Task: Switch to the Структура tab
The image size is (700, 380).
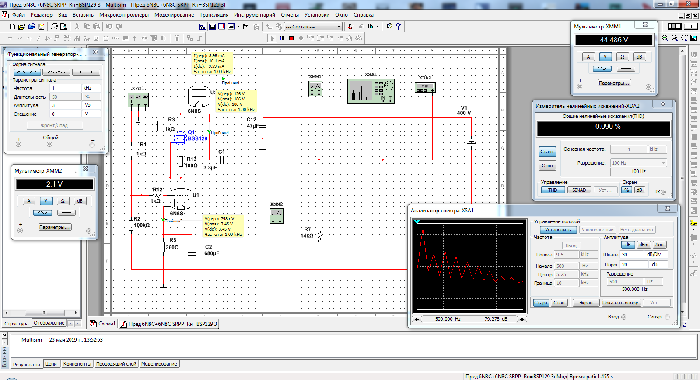Action: point(17,324)
